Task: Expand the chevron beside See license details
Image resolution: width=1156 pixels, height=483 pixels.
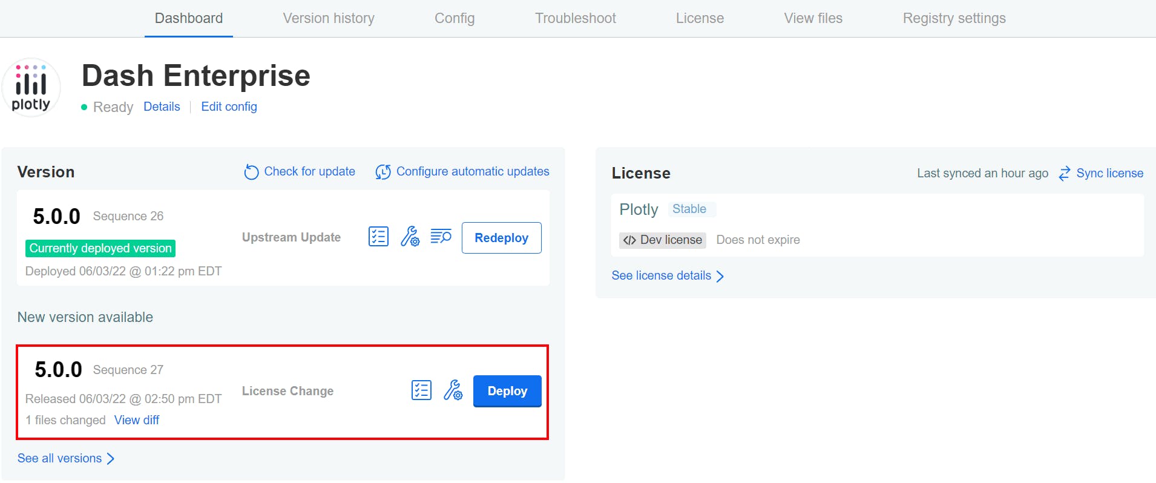Action: pos(720,276)
